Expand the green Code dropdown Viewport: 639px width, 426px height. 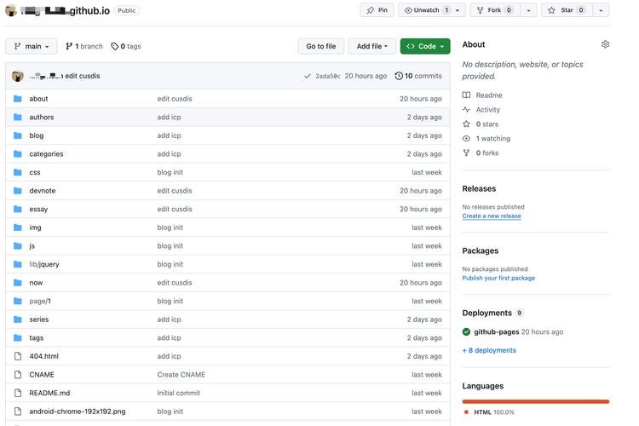click(425, 47)
